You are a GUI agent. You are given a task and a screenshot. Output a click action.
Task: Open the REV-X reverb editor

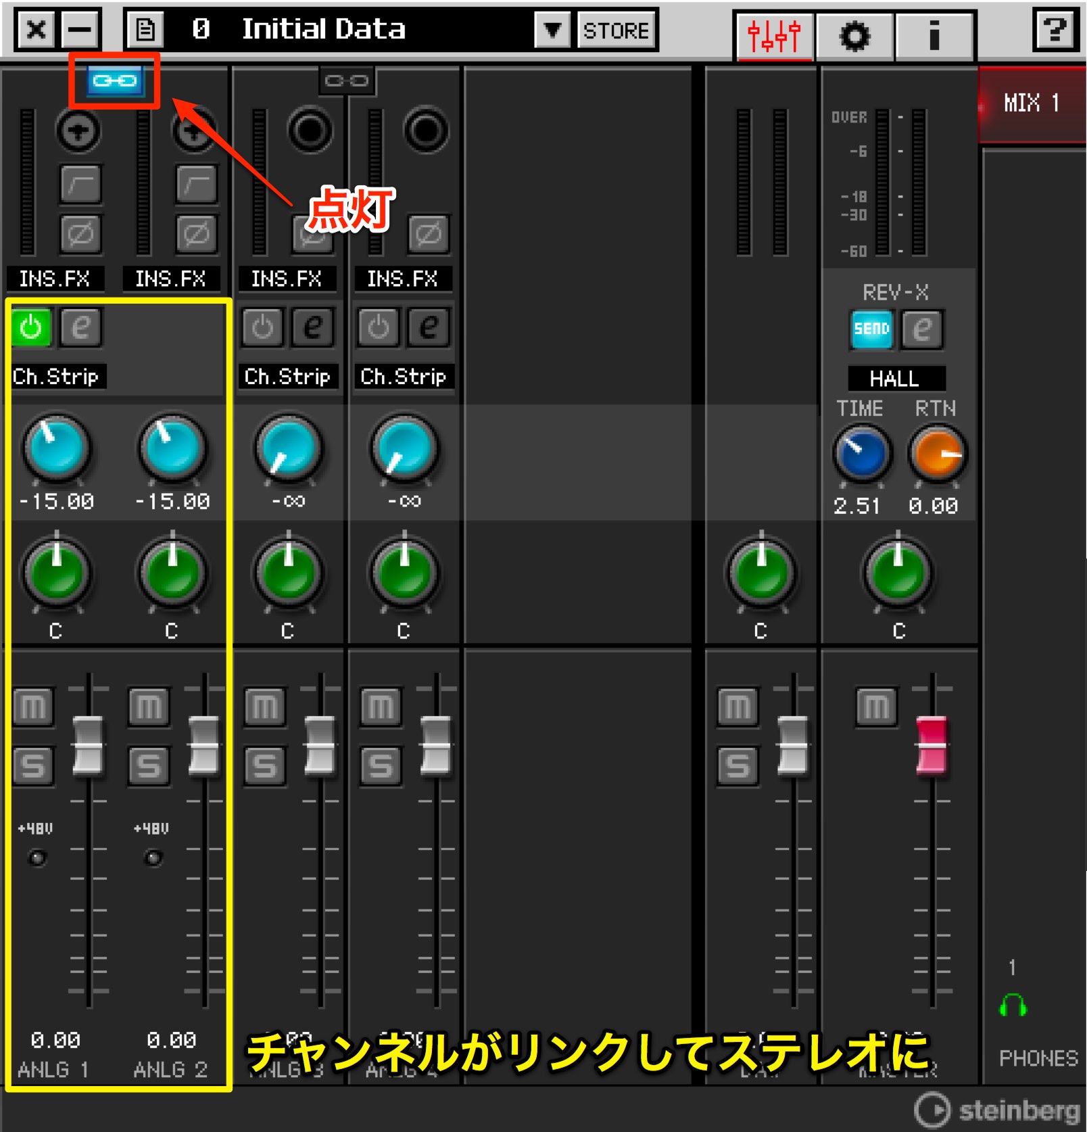[x=922, y=330]
